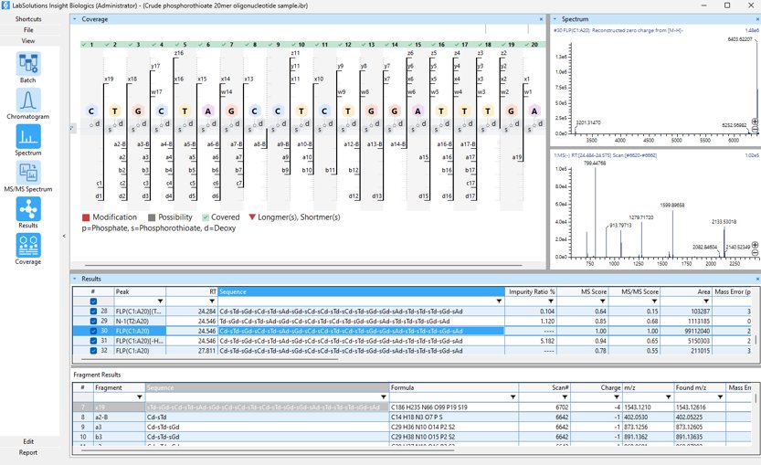This screenshot has height=465, width=761.
Task: Open Sequence column filter dropdown in Results
Action: pos(499,301)
